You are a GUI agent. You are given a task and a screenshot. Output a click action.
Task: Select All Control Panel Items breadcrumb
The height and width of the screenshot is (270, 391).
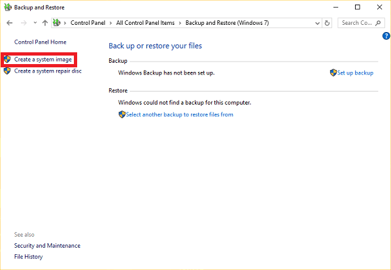tap(145, 23)
